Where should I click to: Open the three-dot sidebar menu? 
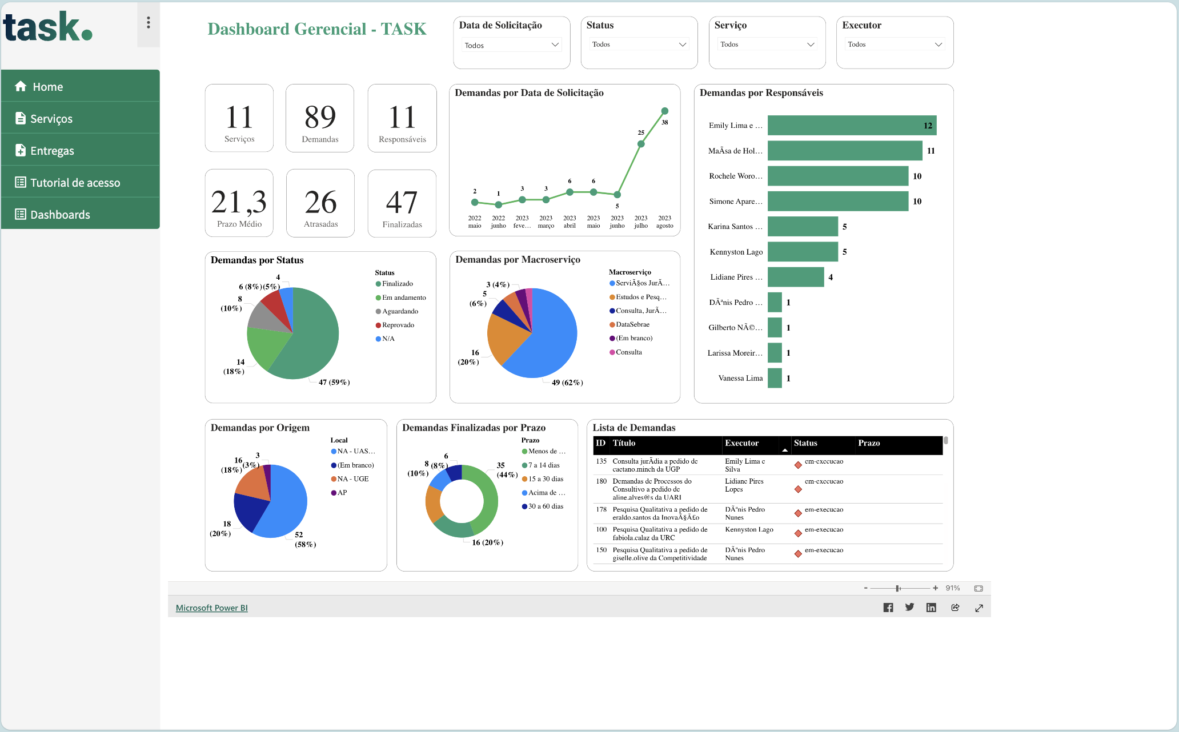[x=149, y=23]
